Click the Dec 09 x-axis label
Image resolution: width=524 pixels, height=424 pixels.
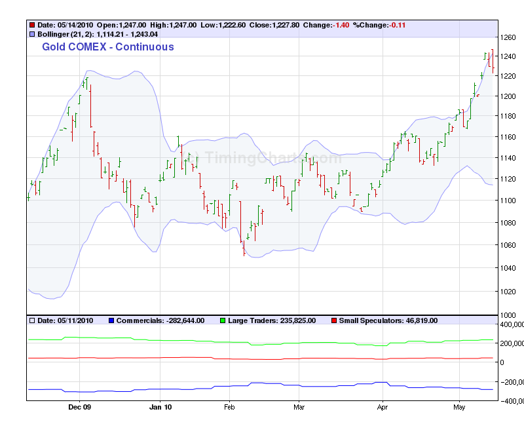tap(79, 407)
